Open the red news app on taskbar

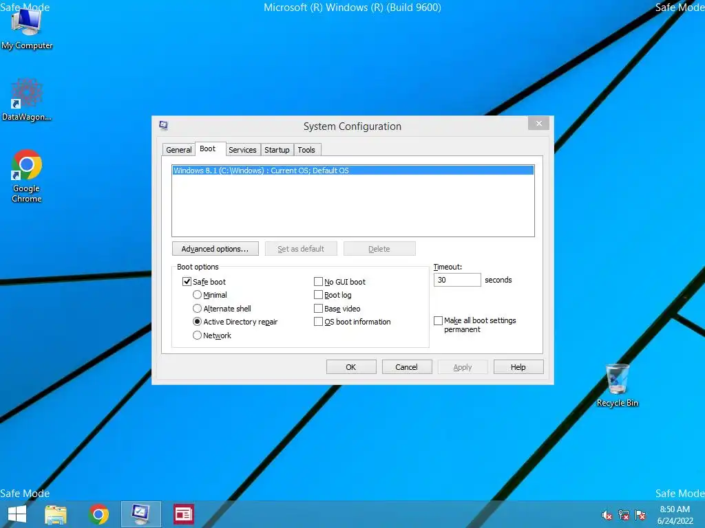click(x=183, y=514)
